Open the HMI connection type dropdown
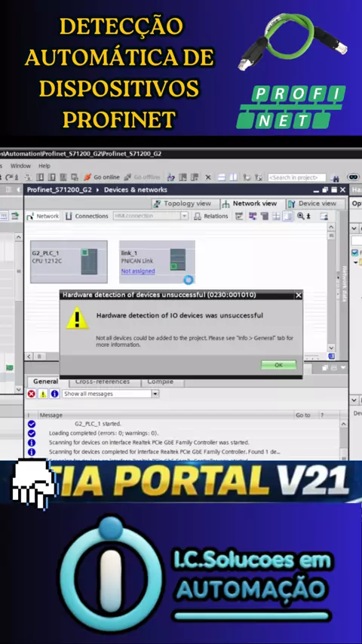The image size is (362, 644). [184, 216]
